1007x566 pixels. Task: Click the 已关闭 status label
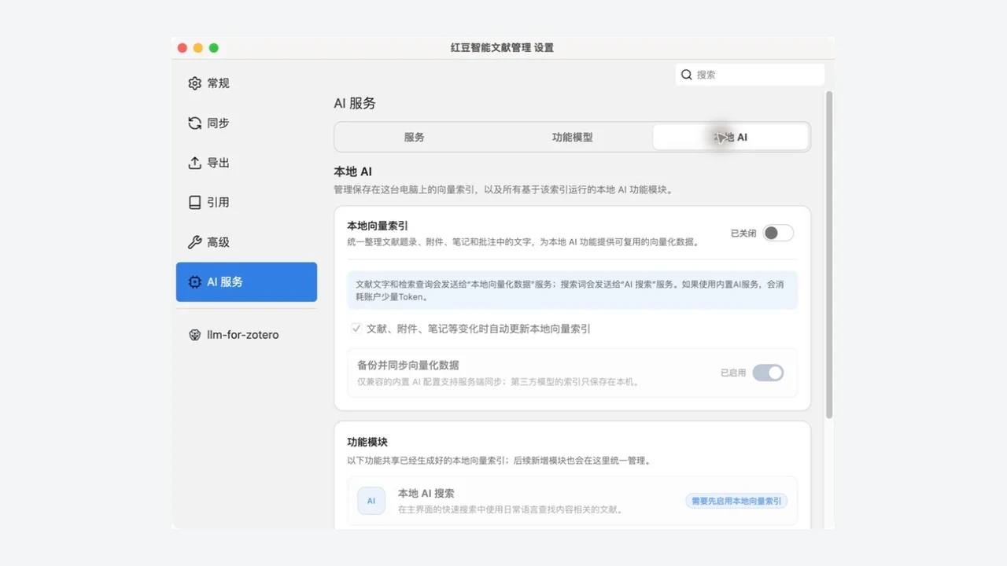(x=743, y=233)
